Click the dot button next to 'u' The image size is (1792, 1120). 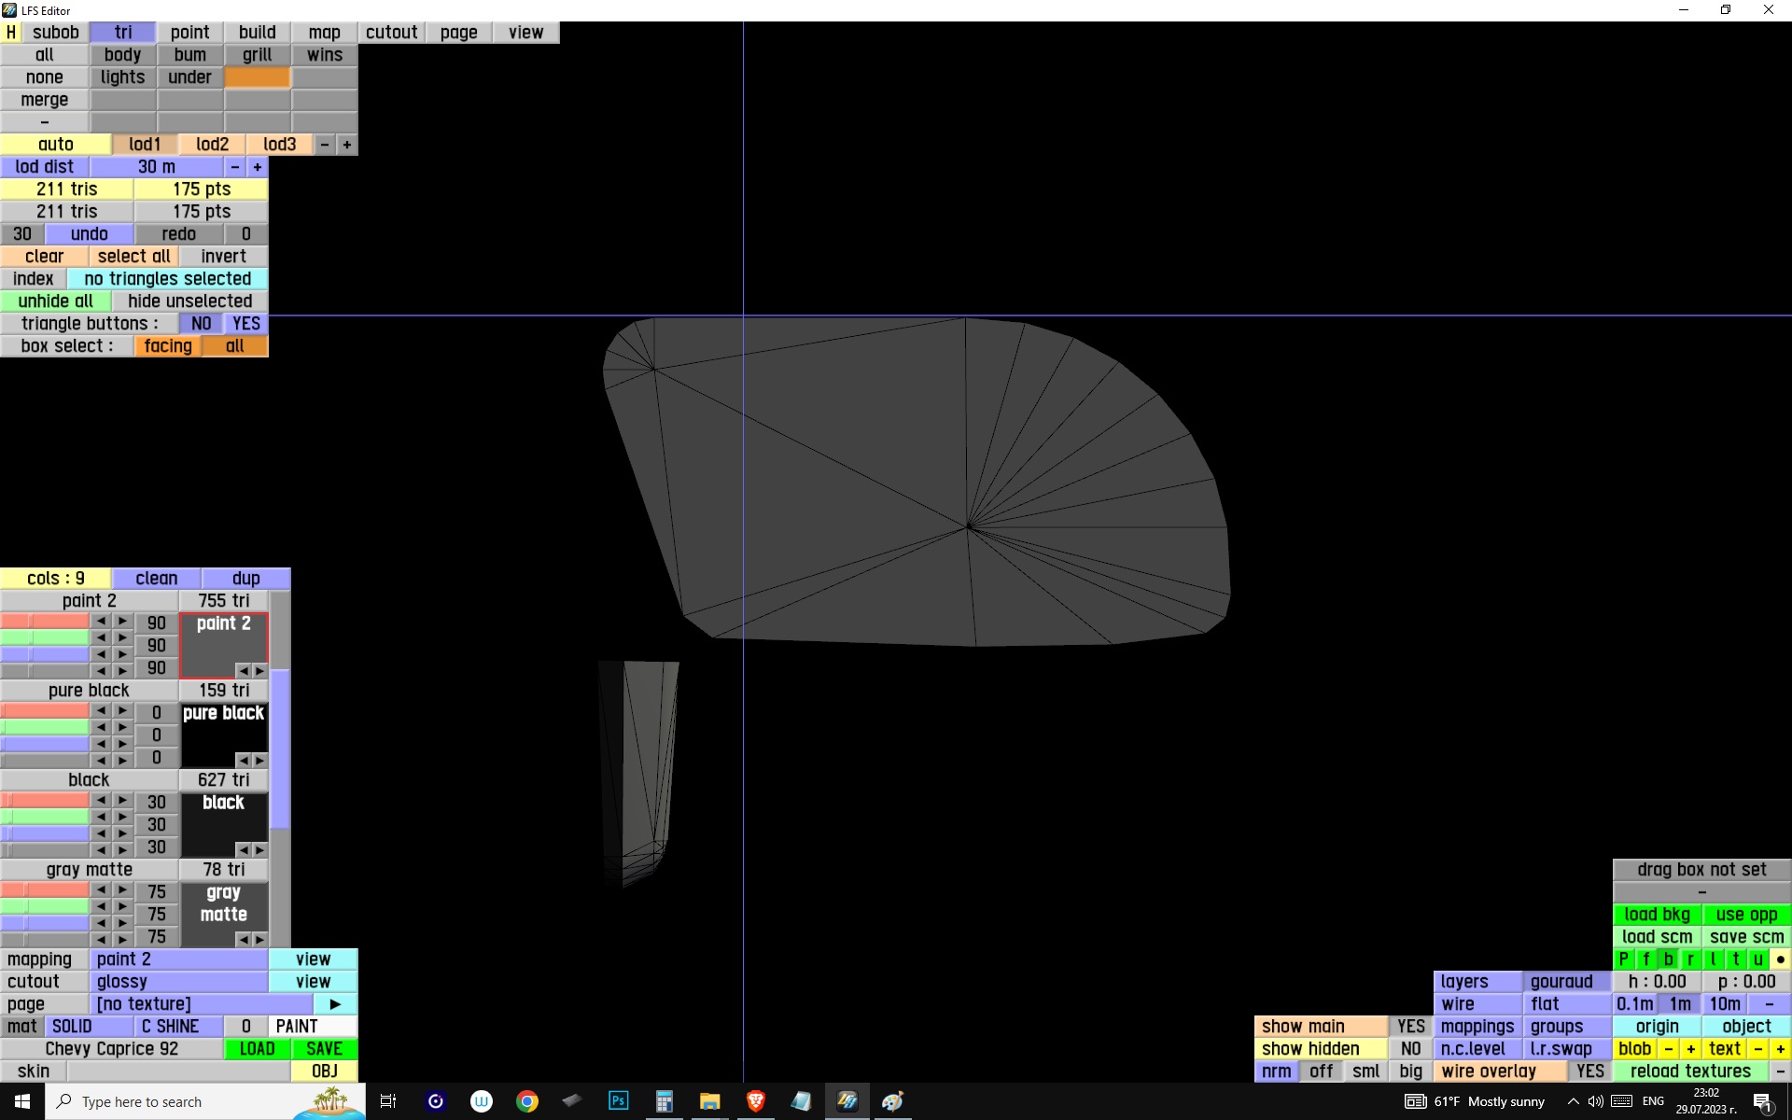point(1780,959)
